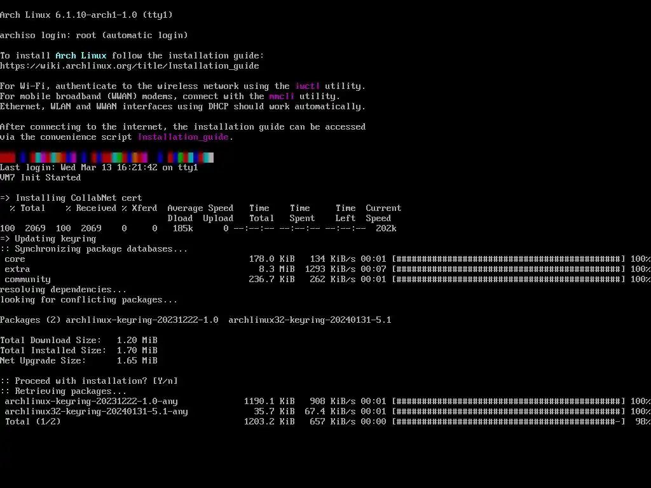
Task: Click the '1203.2 KiB' total size value
Action: click(x=270, y=422)
